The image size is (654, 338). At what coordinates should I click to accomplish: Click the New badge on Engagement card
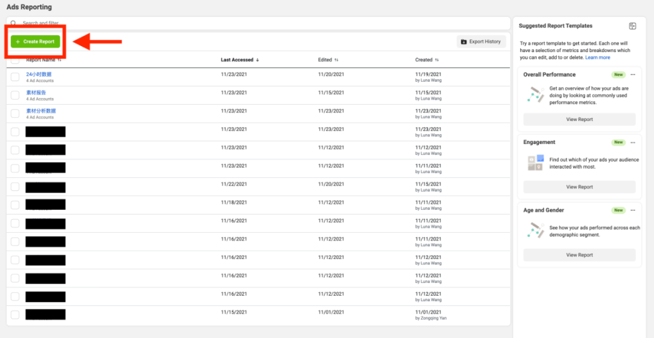click(x=618, y=142)
